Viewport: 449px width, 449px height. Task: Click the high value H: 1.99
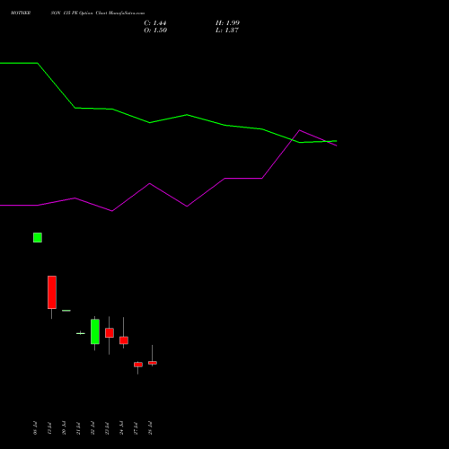tap(227, 23)
